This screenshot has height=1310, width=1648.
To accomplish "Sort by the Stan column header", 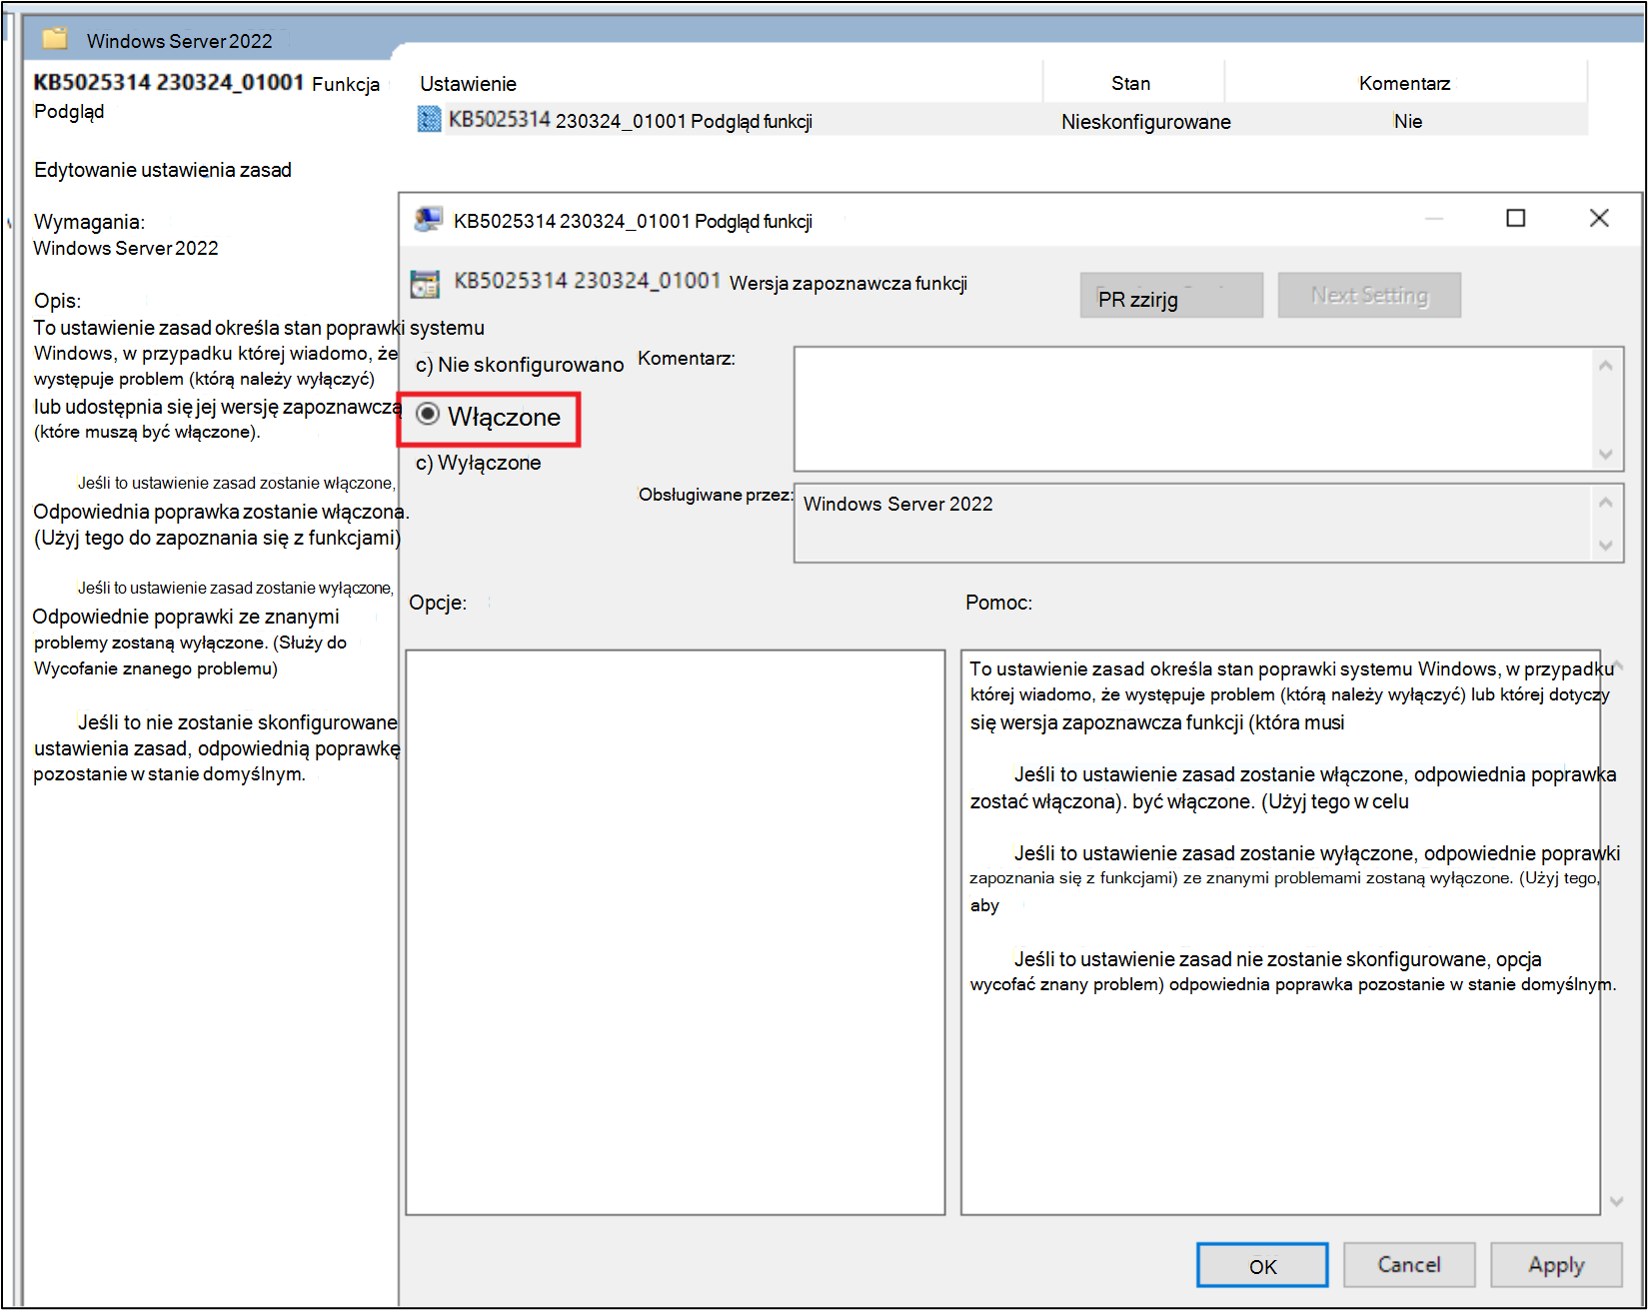I will (1133, 83).
